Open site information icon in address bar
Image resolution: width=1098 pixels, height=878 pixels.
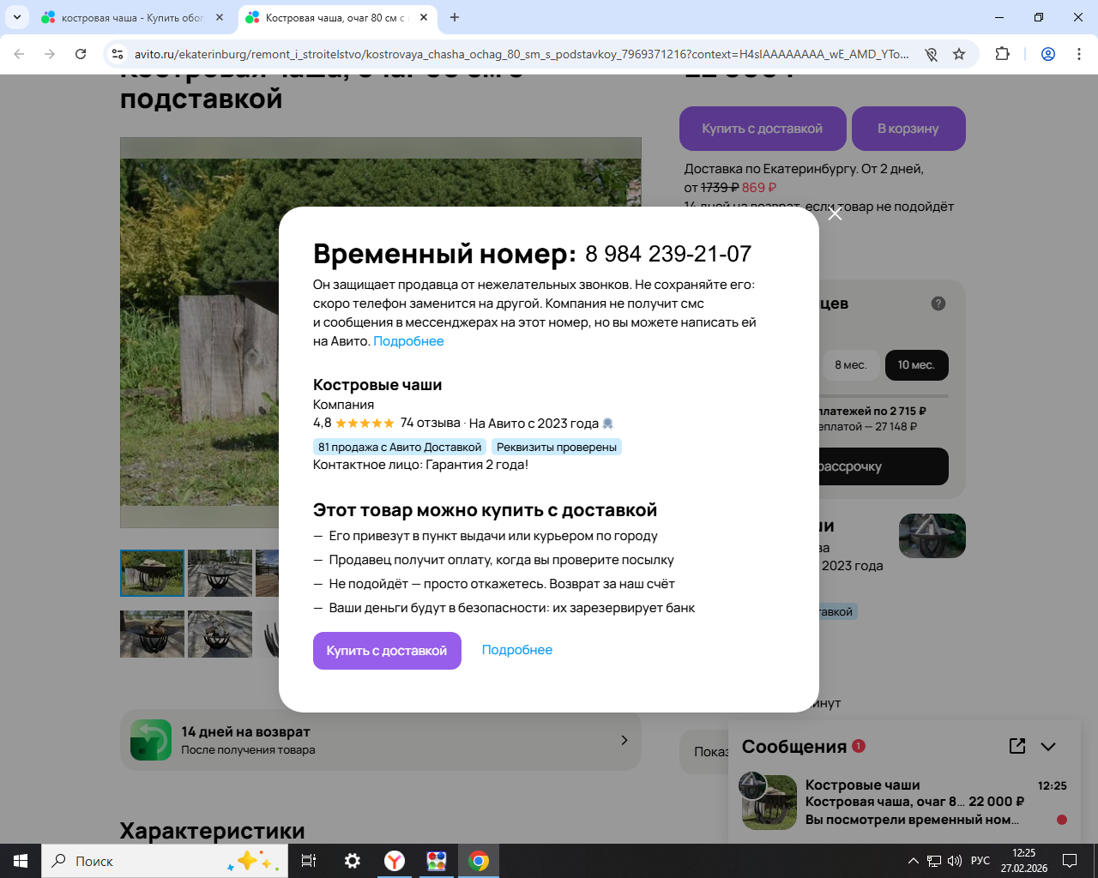click(x=118, y=54)
